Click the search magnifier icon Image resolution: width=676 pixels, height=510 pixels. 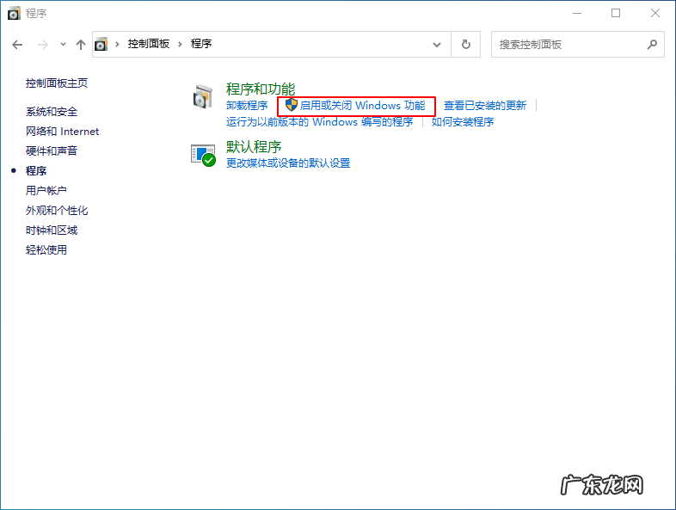point(652,44)
